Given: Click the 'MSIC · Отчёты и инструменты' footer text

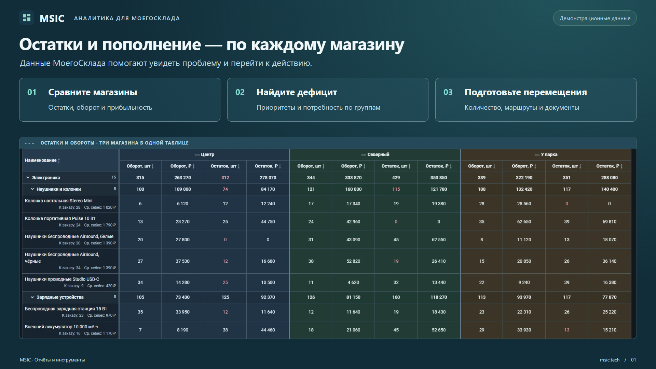Looking at the screenshot, I should 52,360.
